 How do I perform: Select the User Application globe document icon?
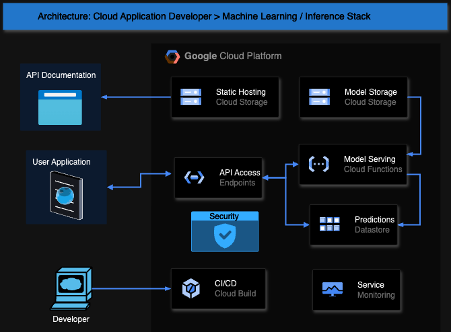tap(66, 196)
